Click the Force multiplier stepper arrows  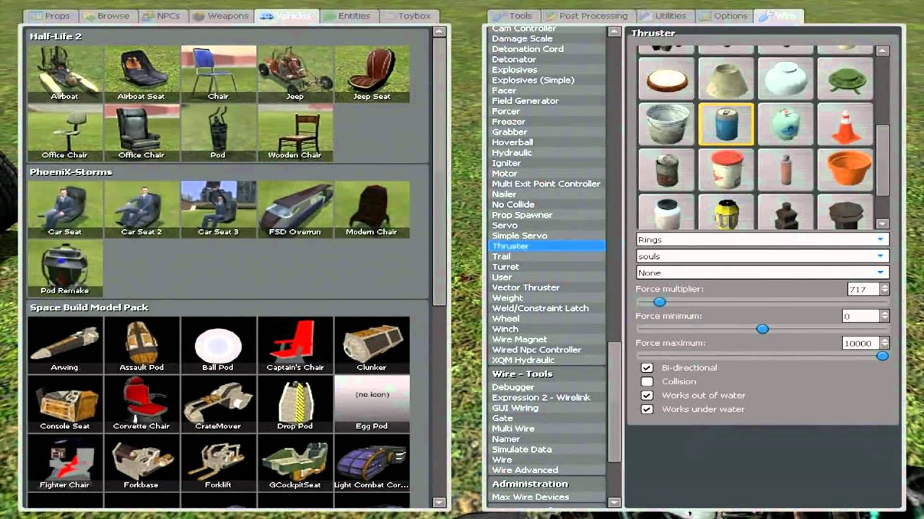click(x=884, y=289)
